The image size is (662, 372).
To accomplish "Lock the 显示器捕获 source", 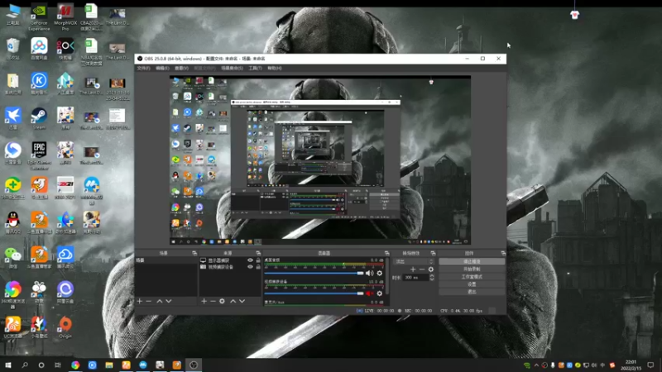I will coord(258,260).
